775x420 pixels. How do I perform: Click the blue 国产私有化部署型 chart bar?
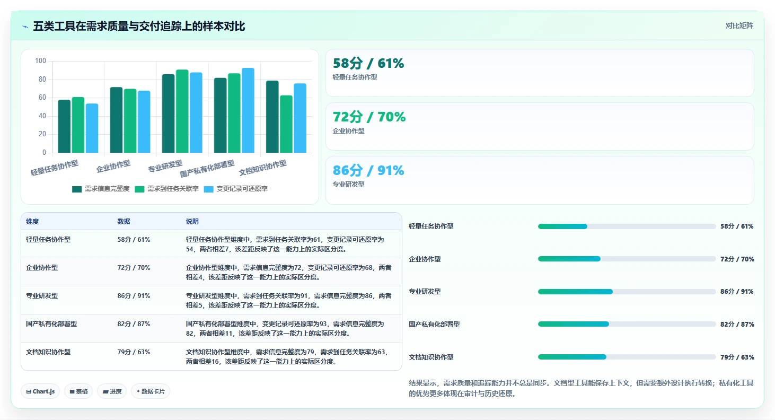[x=248, y=110]
